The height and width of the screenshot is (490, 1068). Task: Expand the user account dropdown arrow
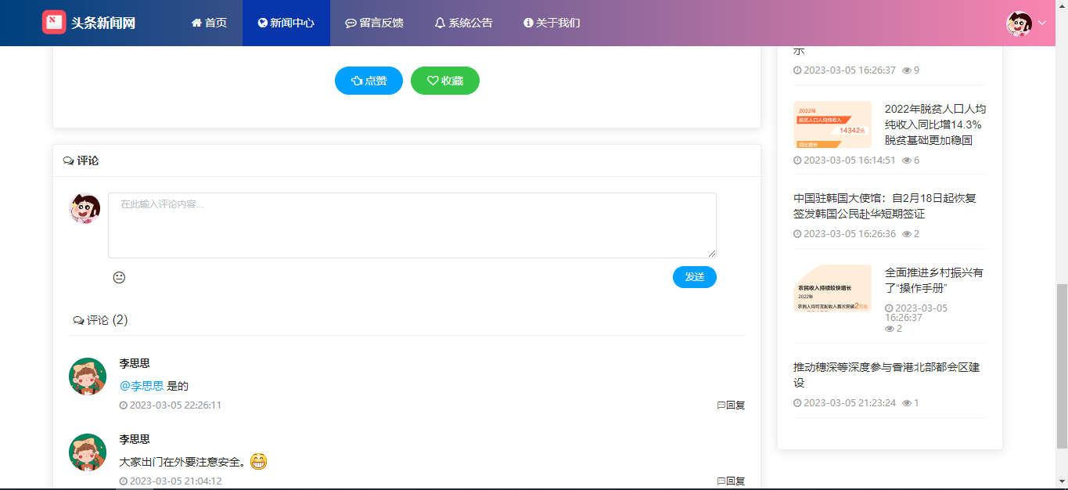[x=1042, y=23]
